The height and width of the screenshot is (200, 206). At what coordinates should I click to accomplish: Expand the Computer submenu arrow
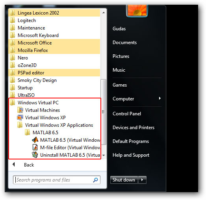point(160,98)
